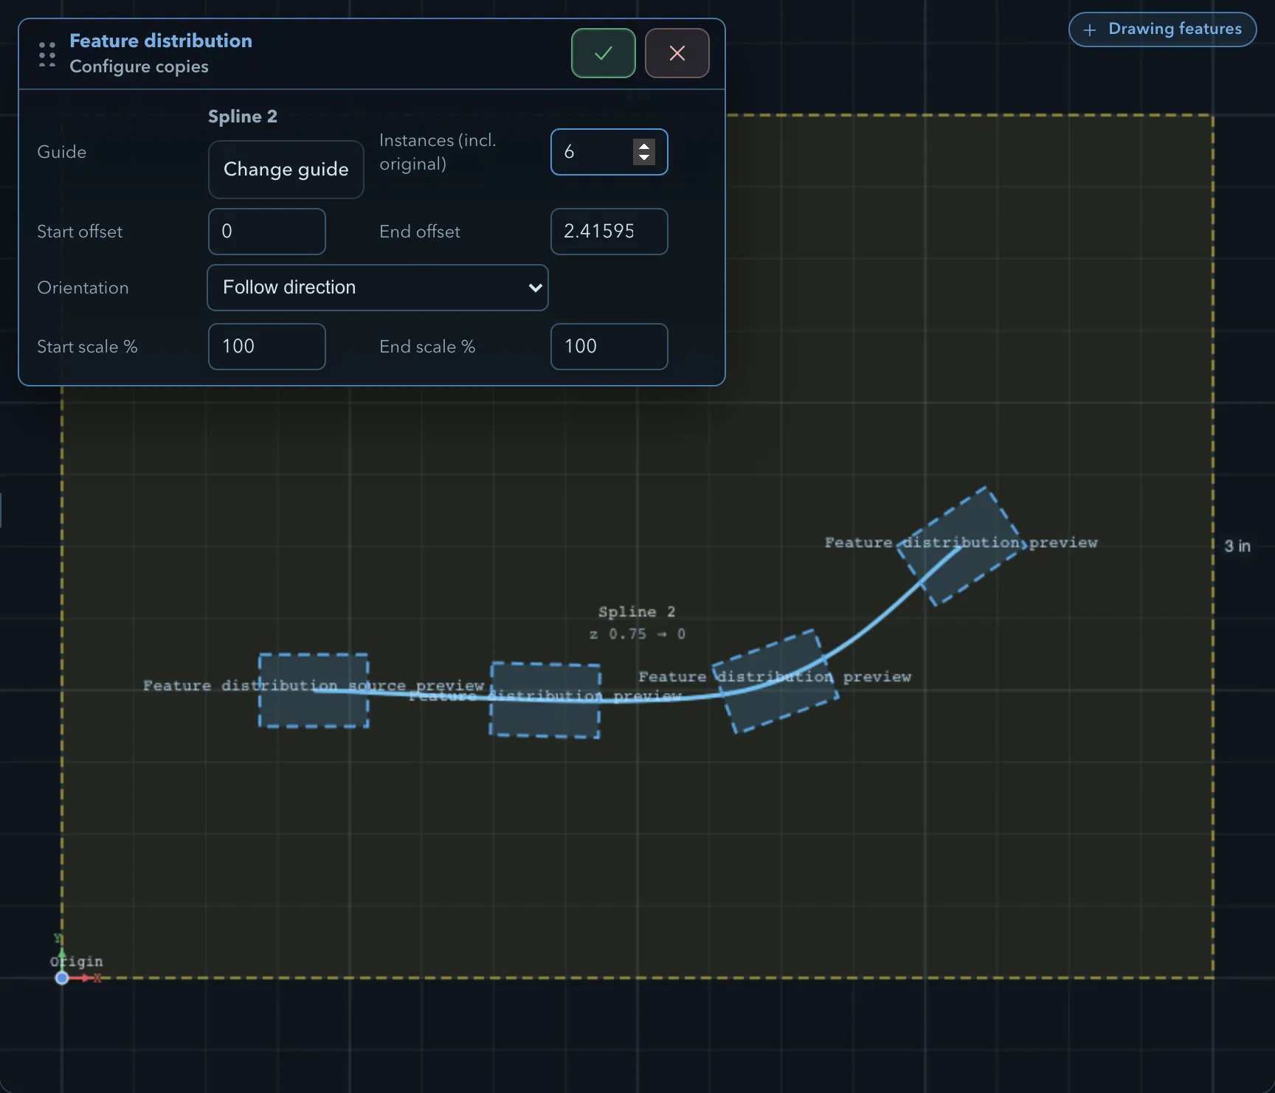
Task: Select the source preview rectangle on canvas
Action: pos(314,690)
